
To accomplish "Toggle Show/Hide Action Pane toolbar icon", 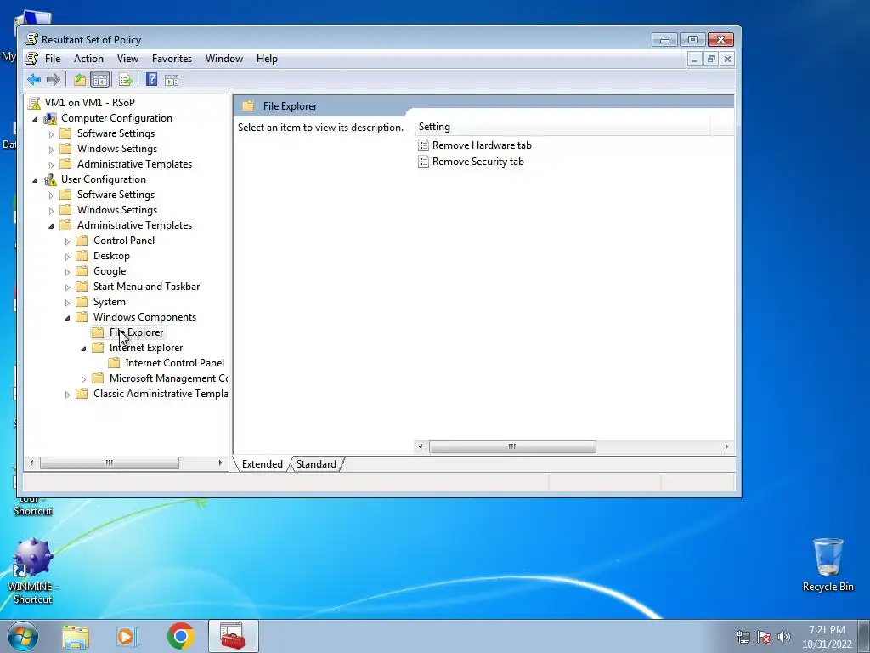I will click(172, 81).
